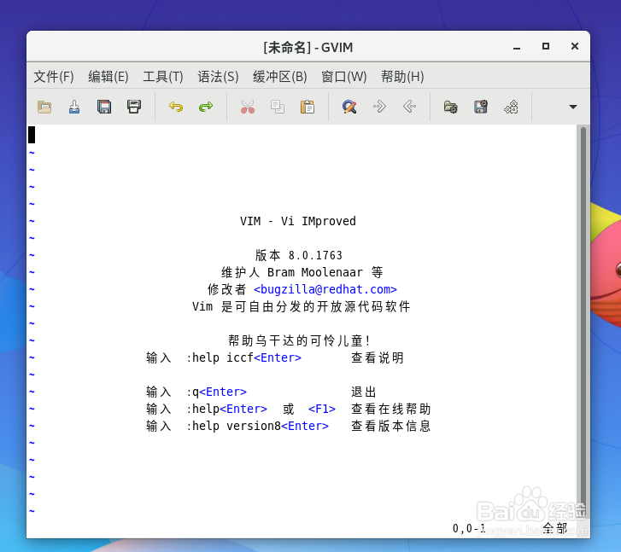Click the :help iccf<Enter> text
The width and height of the screenshot is (621, 552).
coord(243,357)
